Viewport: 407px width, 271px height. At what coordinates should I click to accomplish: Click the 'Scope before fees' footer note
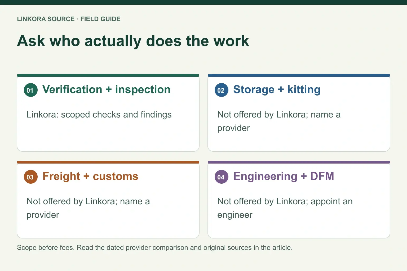155,247
